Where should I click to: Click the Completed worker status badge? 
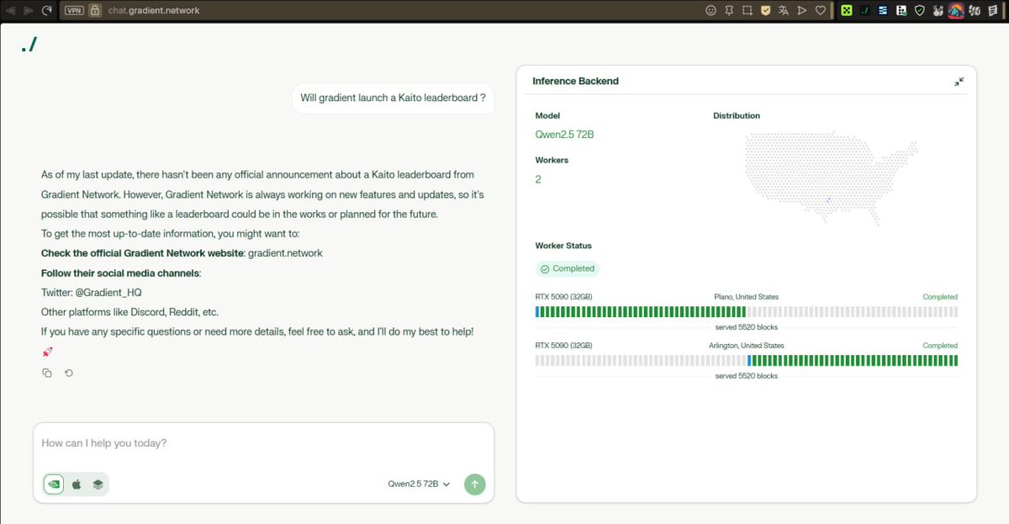[568, 268]
